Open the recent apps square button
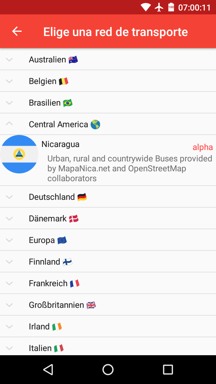 click(168, 370)
